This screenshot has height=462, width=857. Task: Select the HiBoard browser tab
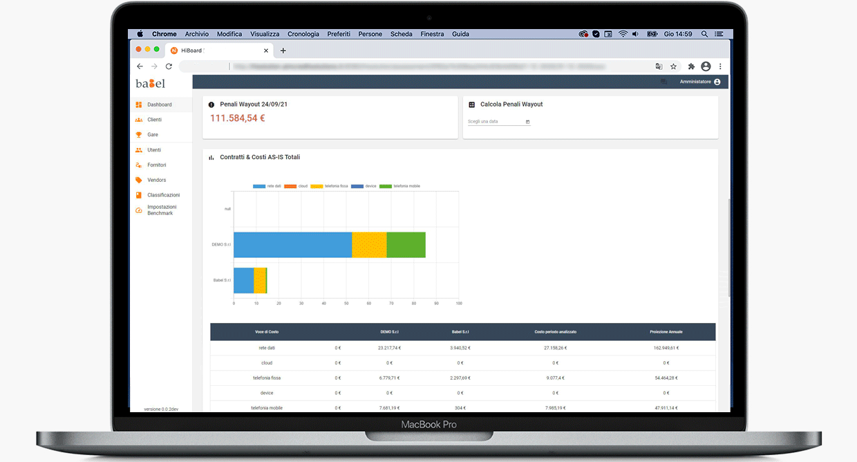(x=220, y=50)
